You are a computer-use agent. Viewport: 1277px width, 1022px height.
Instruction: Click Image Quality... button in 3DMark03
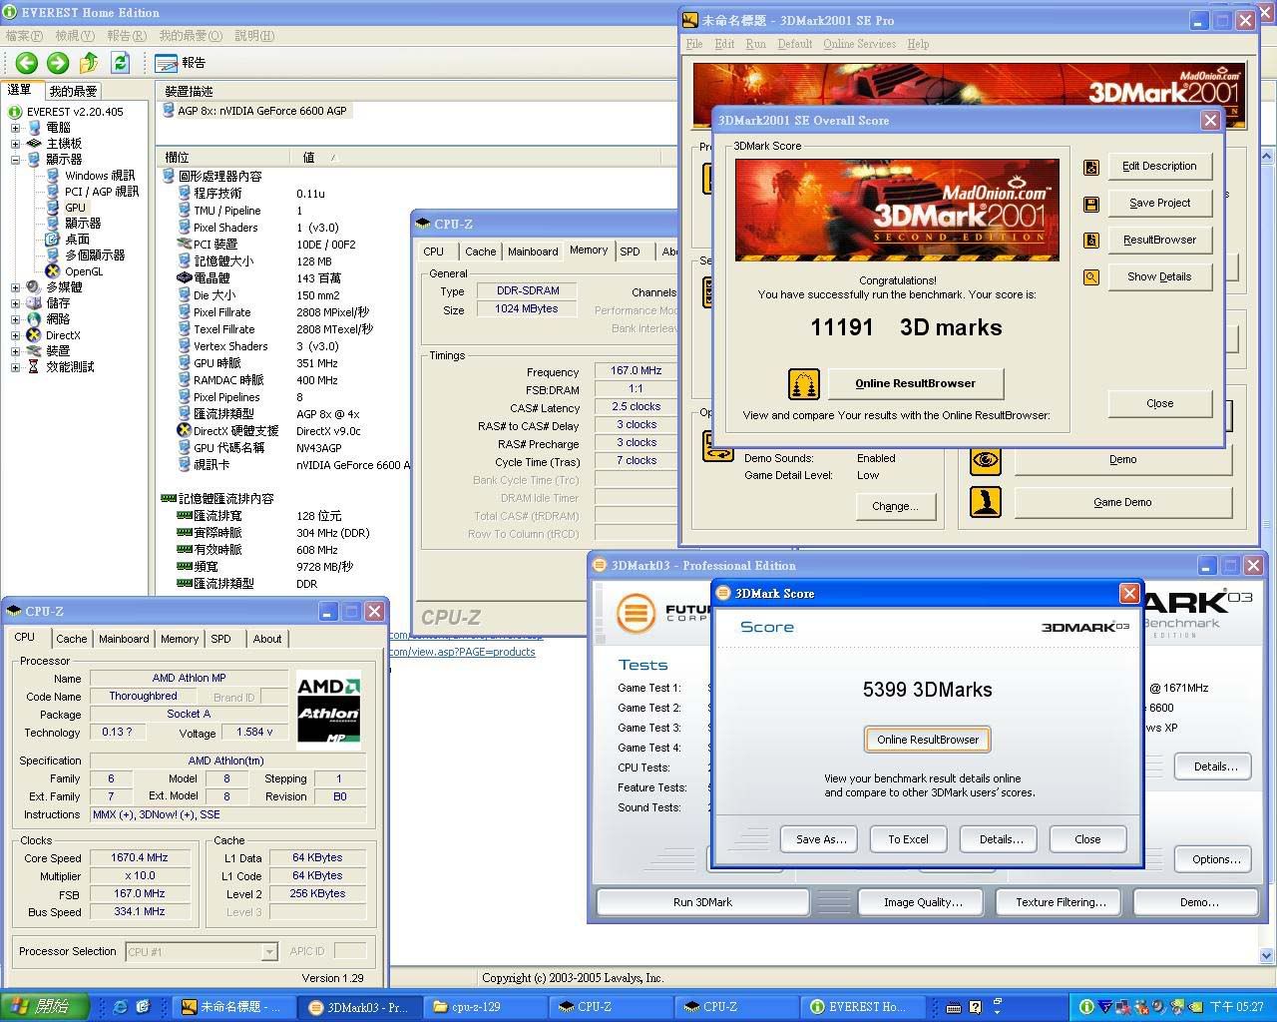[x=923, y=902]
